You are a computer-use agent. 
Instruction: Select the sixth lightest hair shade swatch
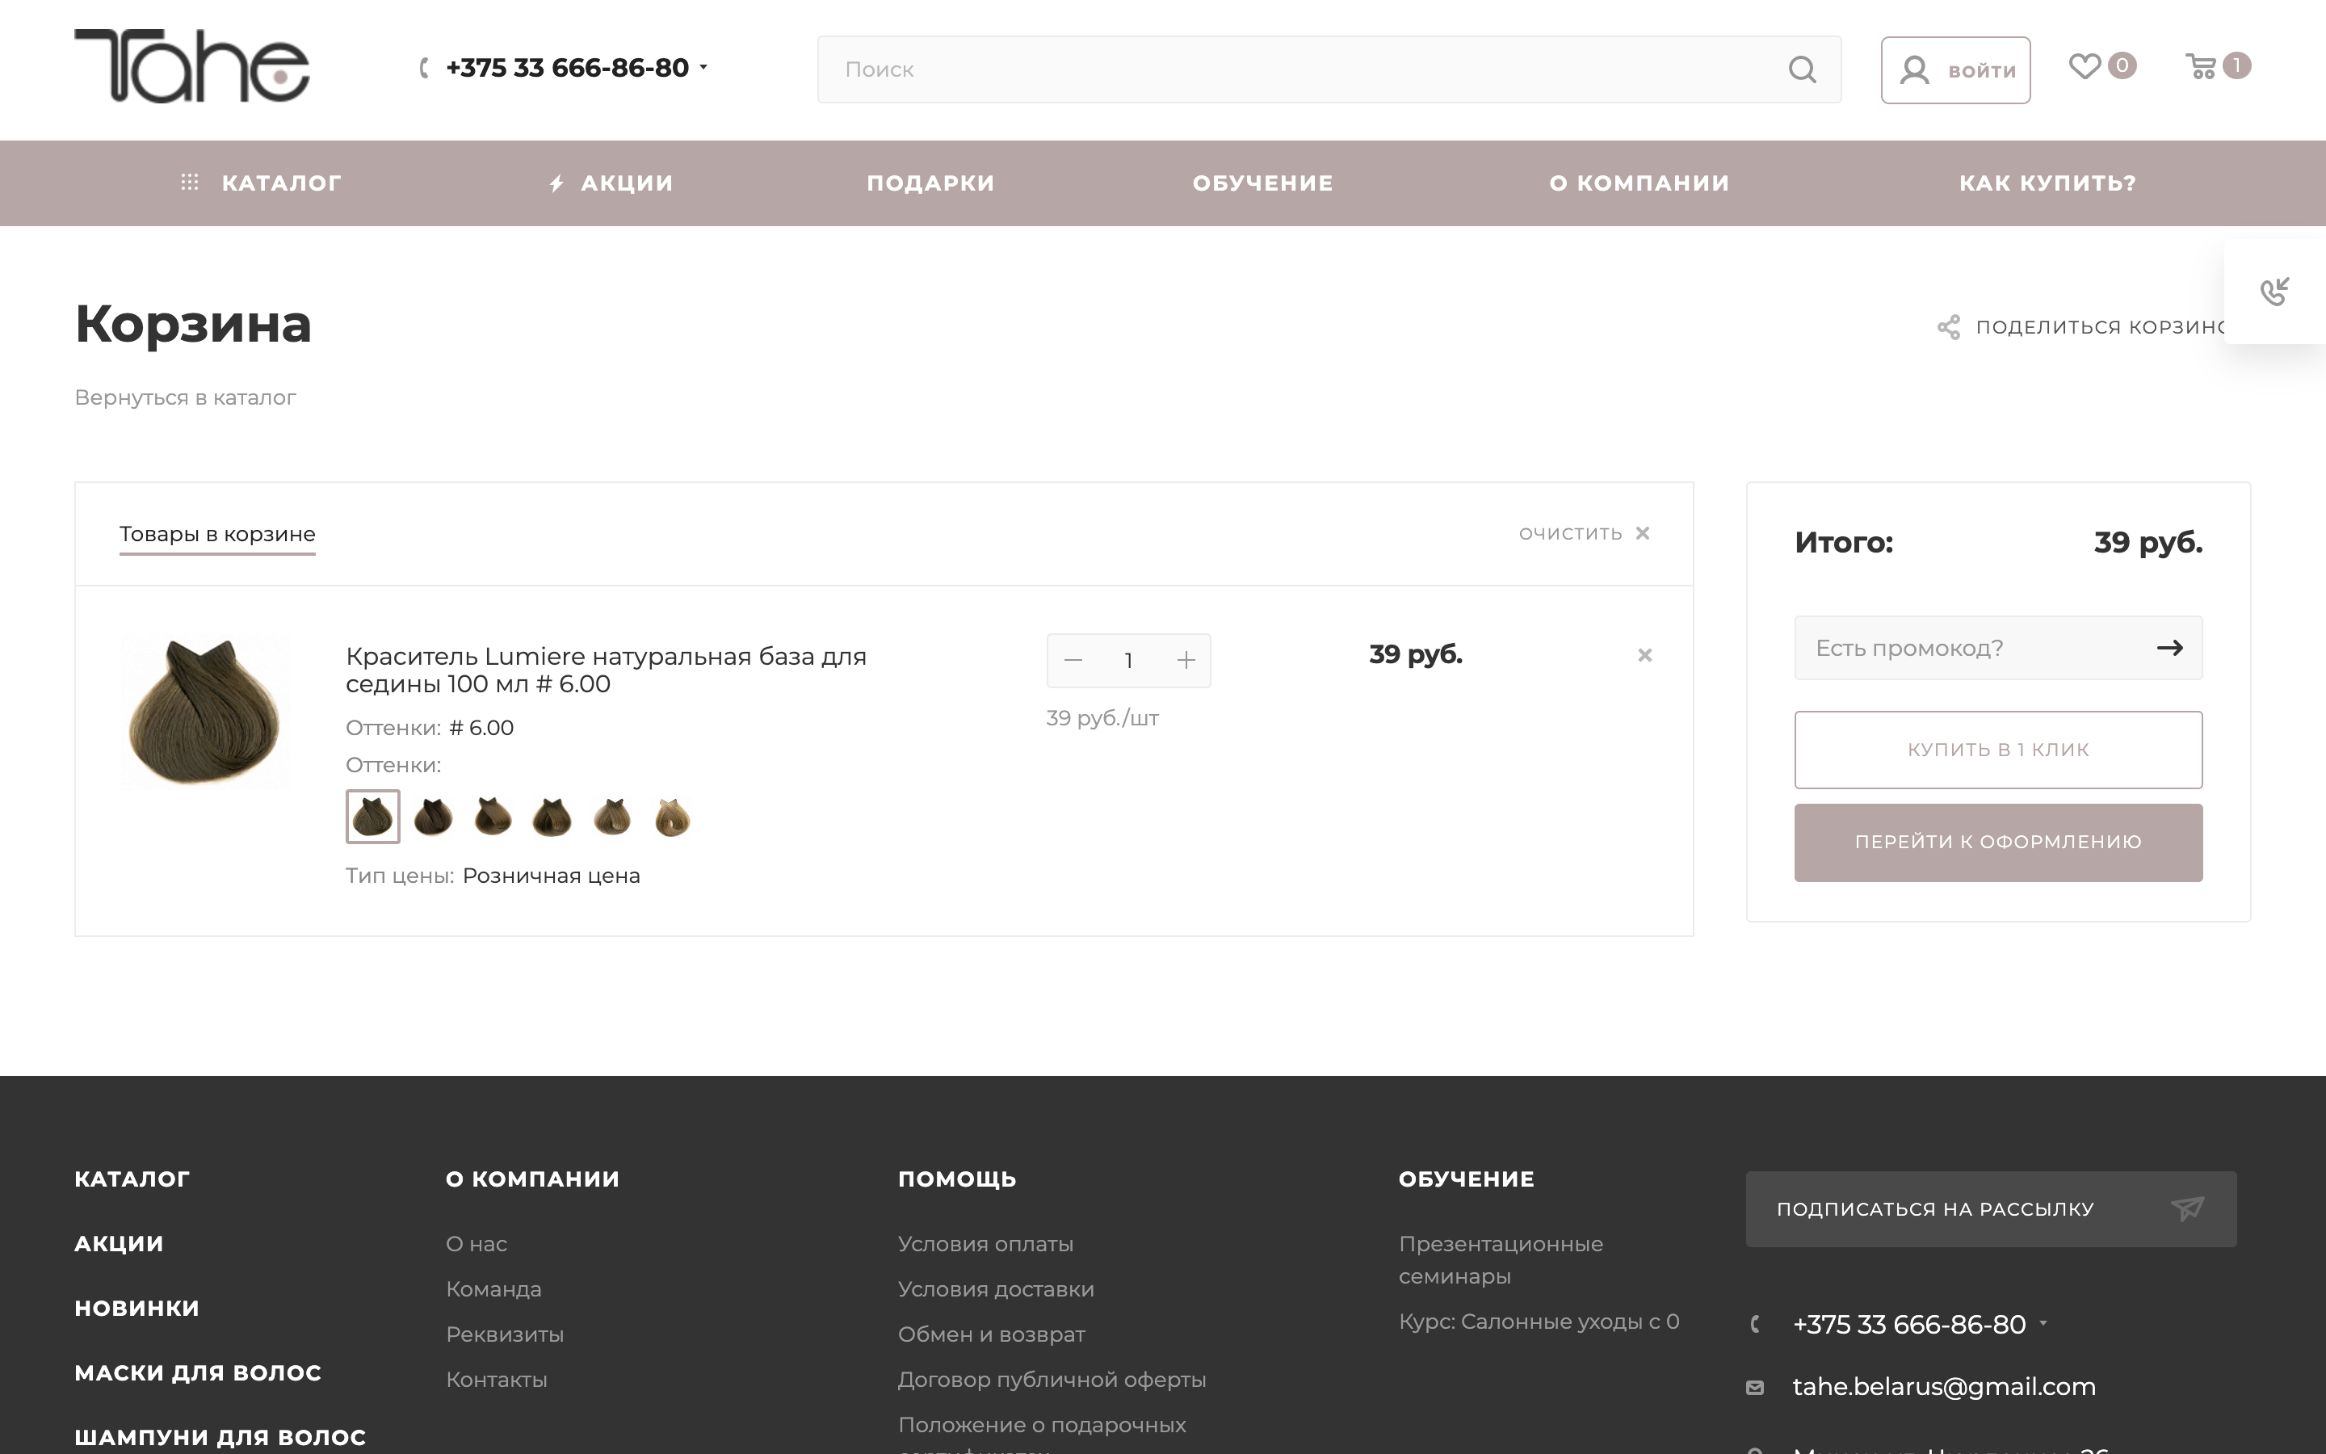coord(673,817)
